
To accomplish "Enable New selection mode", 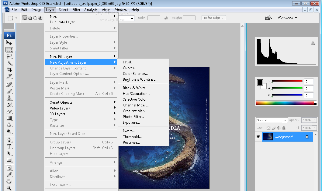I will click(25, 18).
